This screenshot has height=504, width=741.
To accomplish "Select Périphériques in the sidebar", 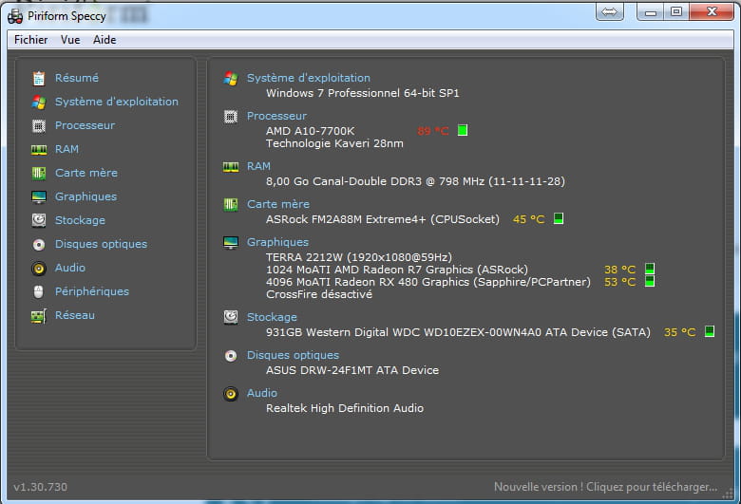I will pyautogui.click(x=92, y=291).
